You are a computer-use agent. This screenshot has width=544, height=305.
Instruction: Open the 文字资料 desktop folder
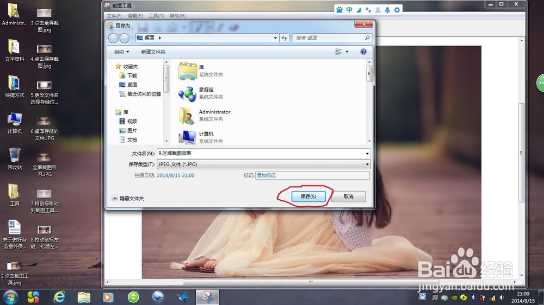15,50
